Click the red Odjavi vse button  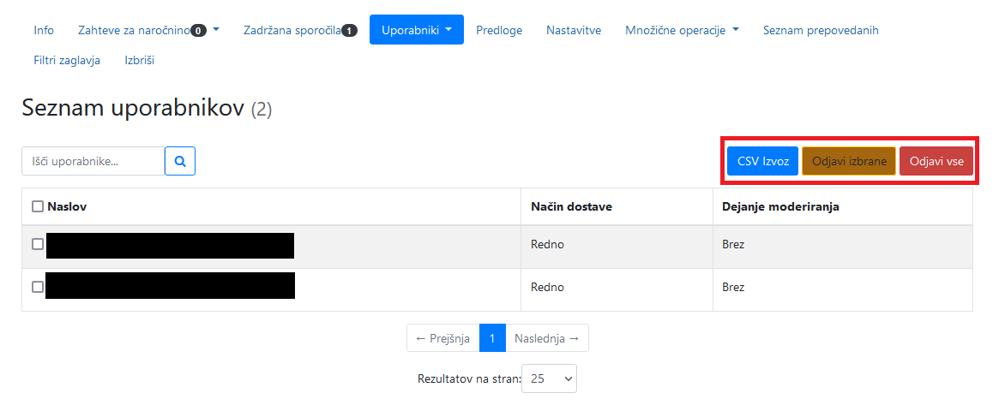tap(936, 162)
